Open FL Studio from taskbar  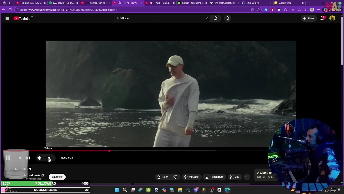[x=204, y=190]
